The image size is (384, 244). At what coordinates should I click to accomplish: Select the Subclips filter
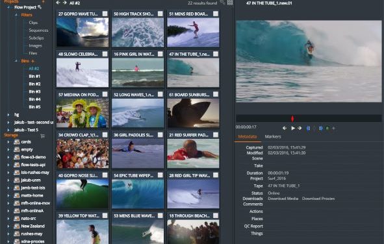coord(36,38)
